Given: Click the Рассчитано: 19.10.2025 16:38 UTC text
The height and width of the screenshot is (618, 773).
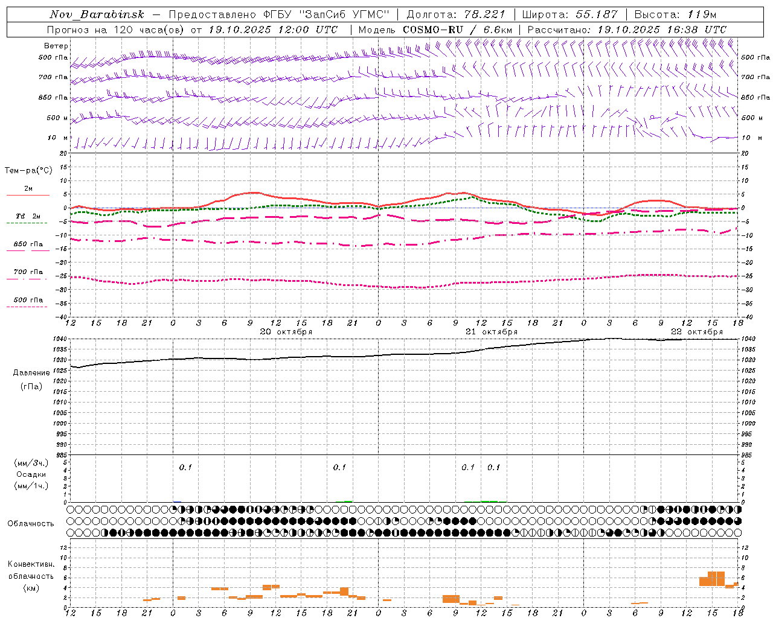Looking at the screenshot, I should point(627,30).
